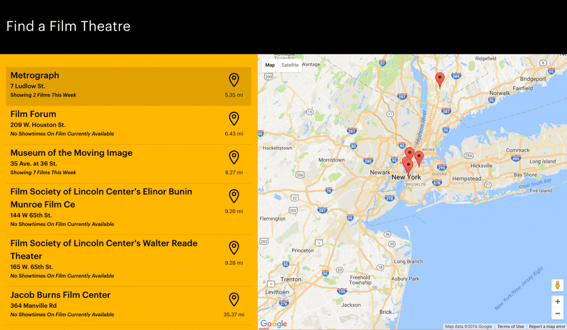Open the Film Forum theatre listing
567x330 pixels.
click(x=128, y=125)
